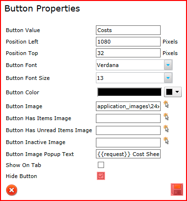
Task: Browse for Button Image file
Action: [x=166, y=104]
